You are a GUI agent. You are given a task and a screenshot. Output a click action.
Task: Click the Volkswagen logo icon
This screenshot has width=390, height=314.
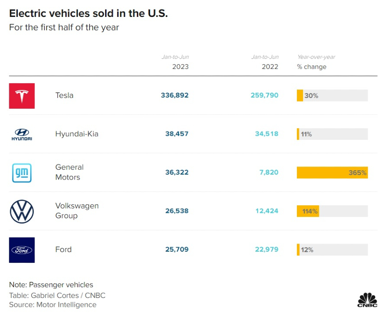pos(21,211)
